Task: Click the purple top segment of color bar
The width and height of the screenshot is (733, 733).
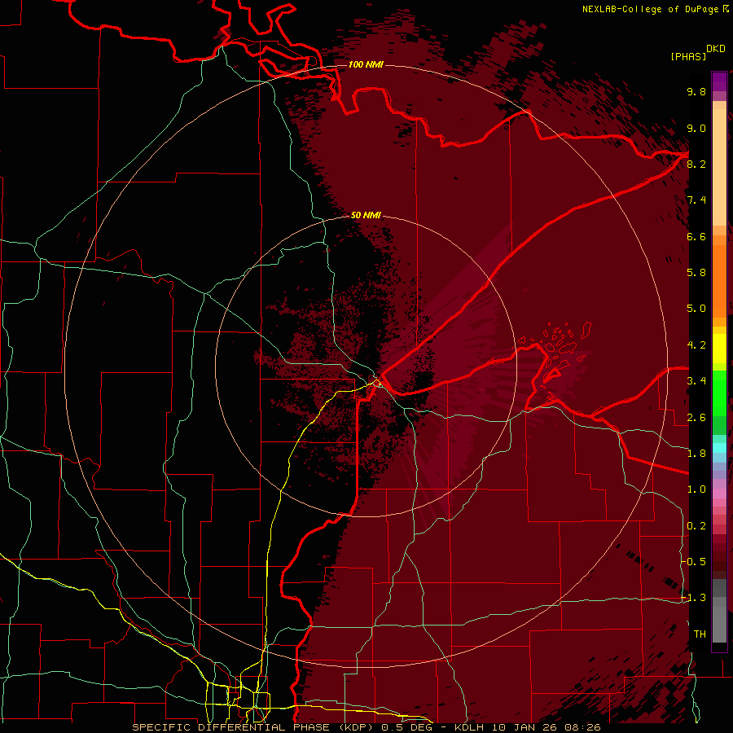Action: (x=719, y=81)
